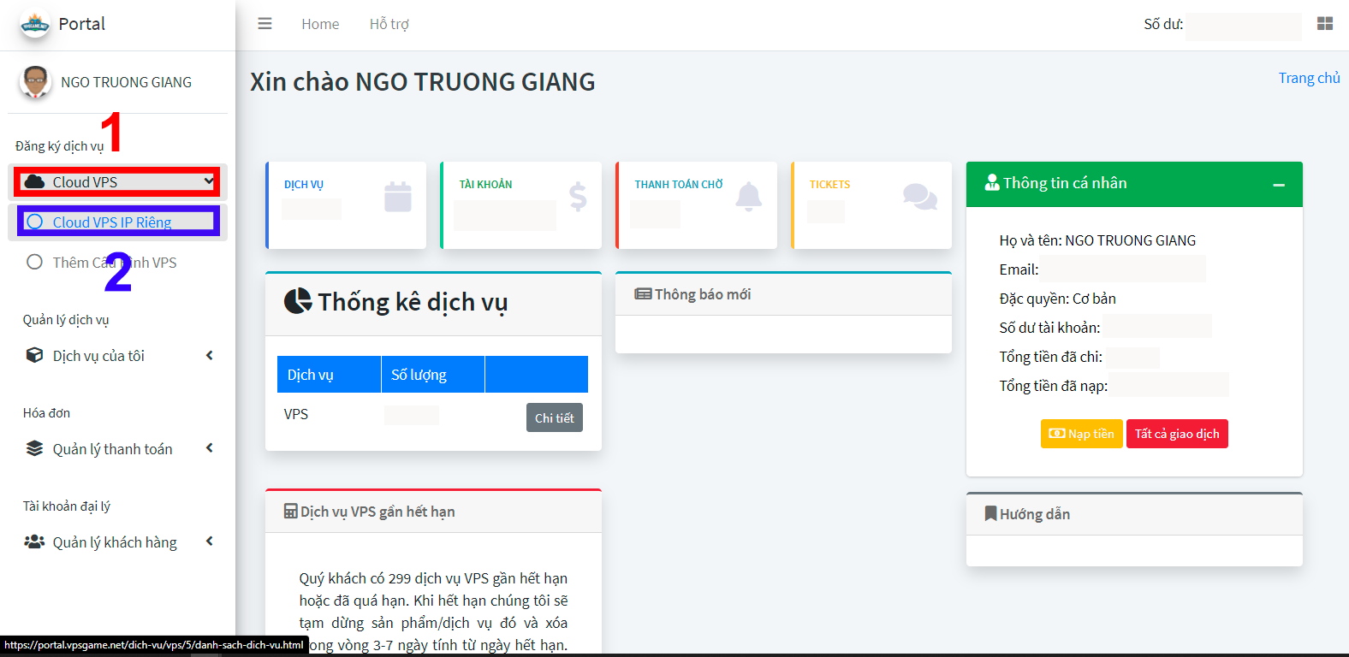Click the Tất cả giao dịch button

[x=1176, y=434]
